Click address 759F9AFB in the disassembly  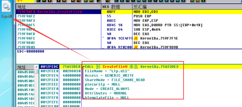(26, 34)
